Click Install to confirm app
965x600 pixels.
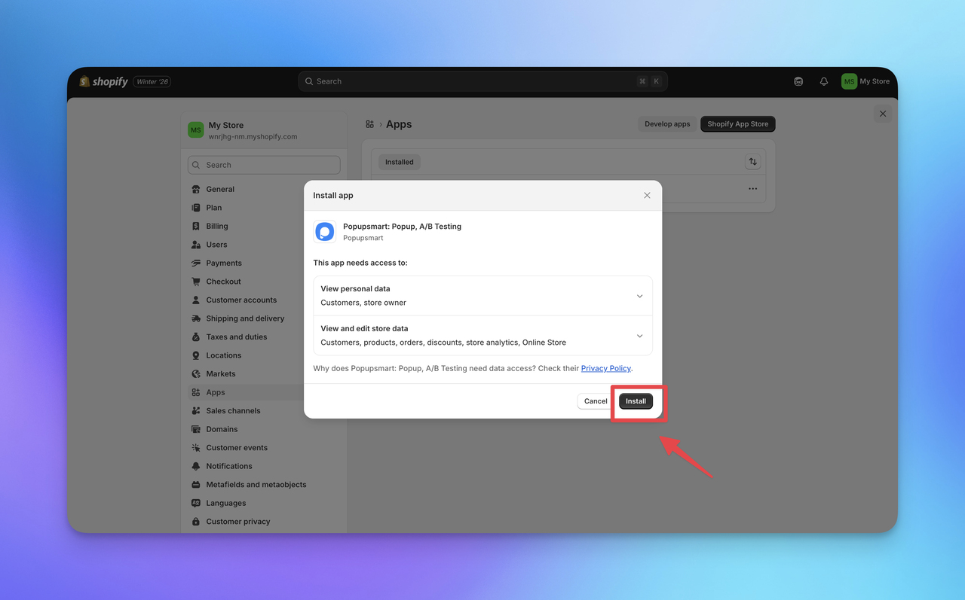point(636,401)
